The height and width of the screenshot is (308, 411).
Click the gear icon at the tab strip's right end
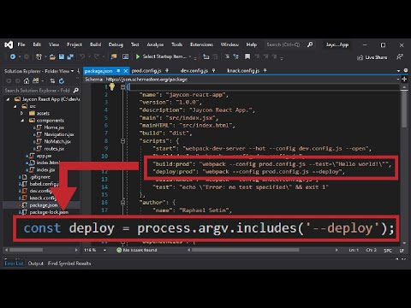point(406,70)
